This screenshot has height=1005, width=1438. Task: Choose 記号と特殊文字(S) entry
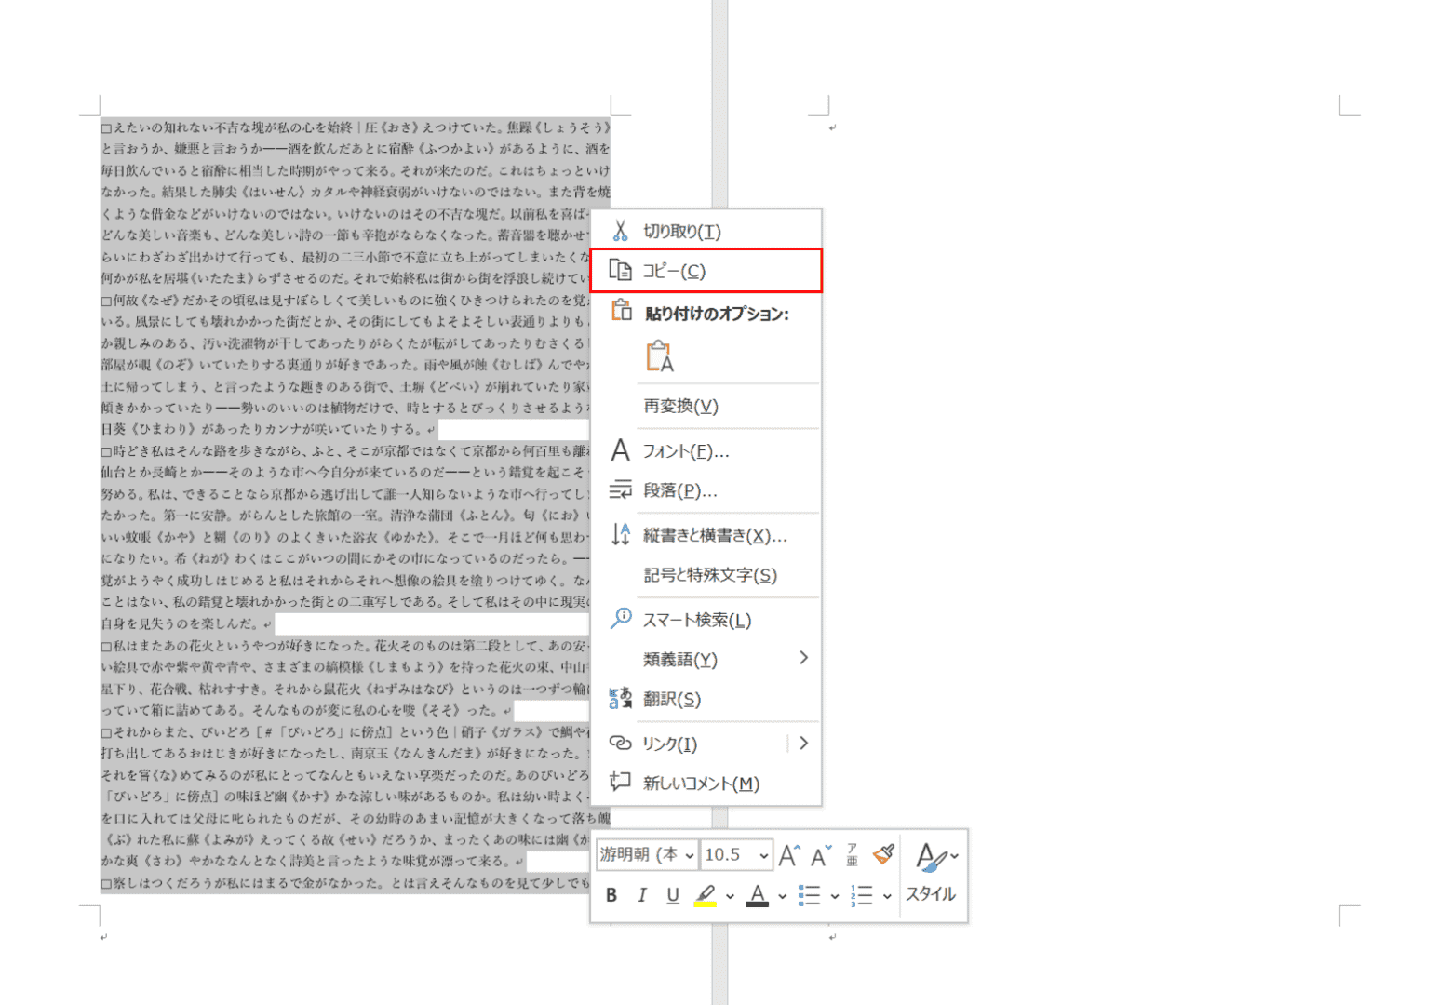coord(706,575)
